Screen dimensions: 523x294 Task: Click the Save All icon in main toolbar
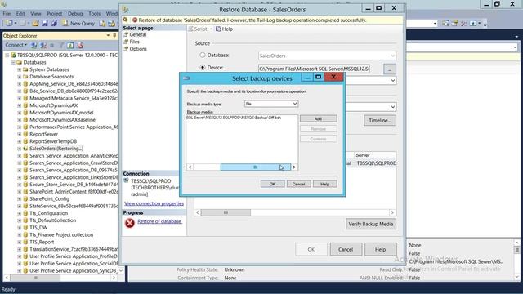tap(54, 24)
